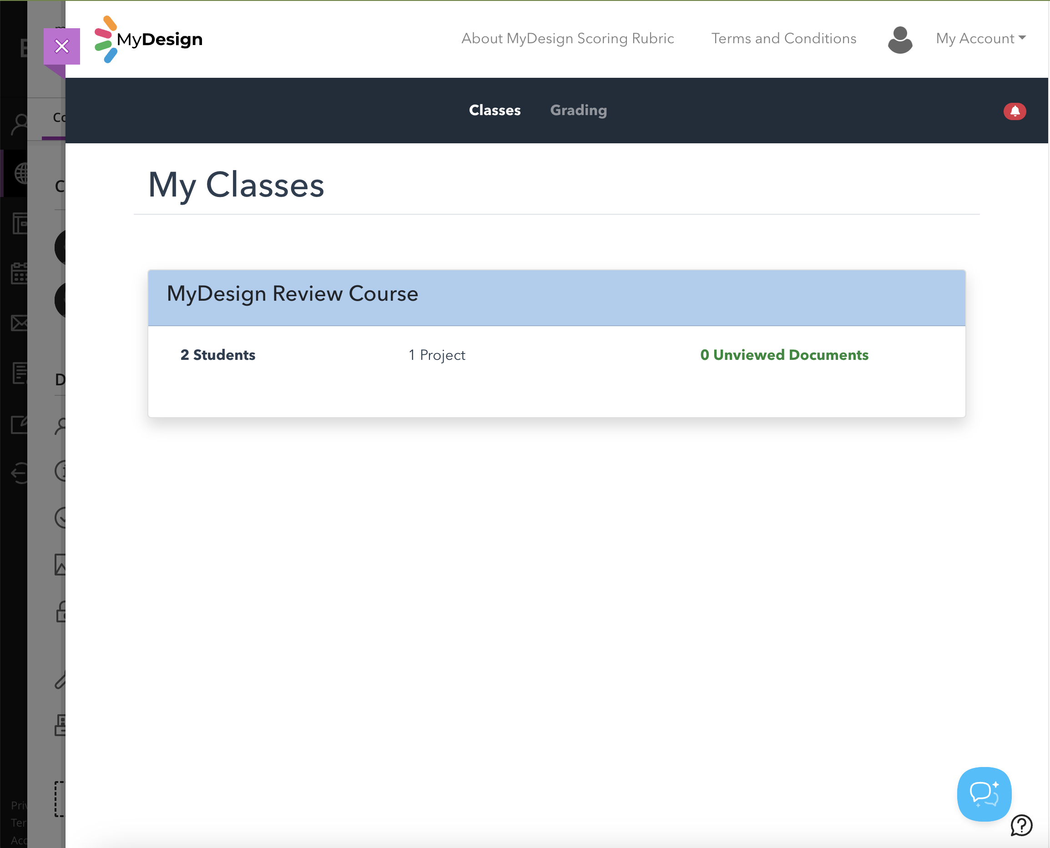Click the 2 Students label
Screen dimensions: 1050x848
pyautogui.click(x=218, y=355)
